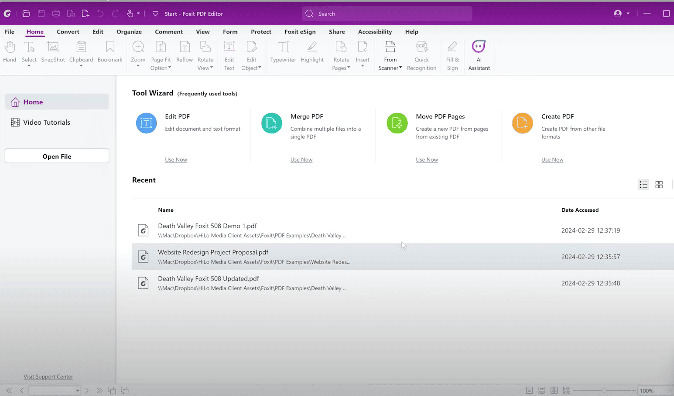Start Quick Recognition OCR
Screen dimensions: 674x396
[x=421, y=52]
